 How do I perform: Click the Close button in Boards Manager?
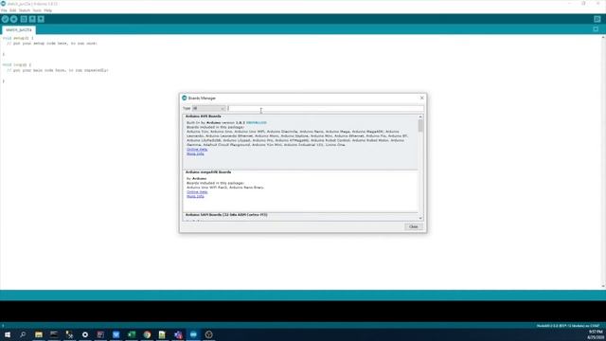[413, 226]
